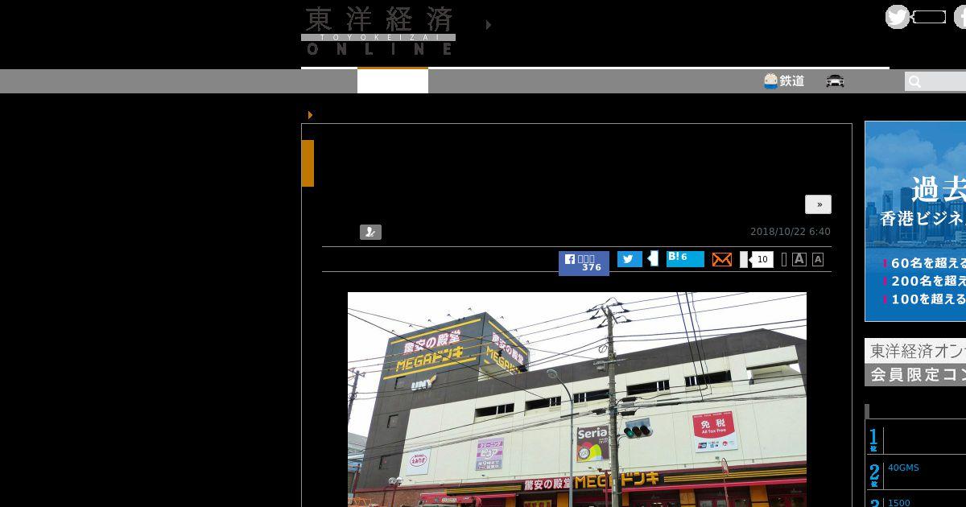Open the Hong Kong business ad banner
This screenshot has width=966, height=507.
tap(915, 221)
